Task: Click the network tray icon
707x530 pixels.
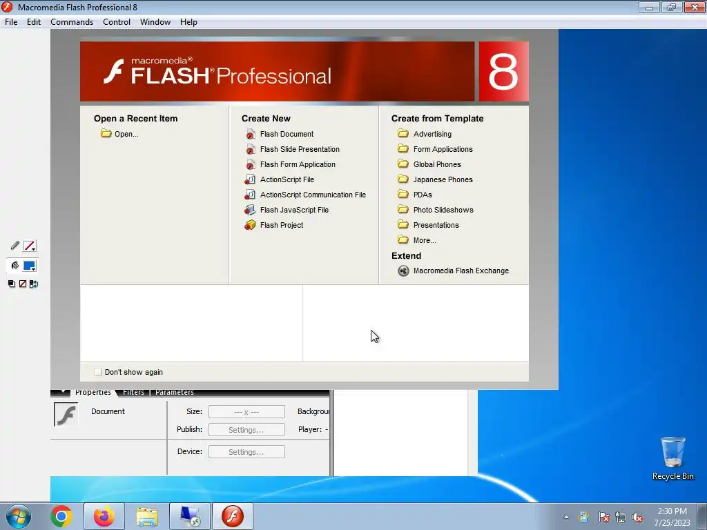Action: coord(621,518)
